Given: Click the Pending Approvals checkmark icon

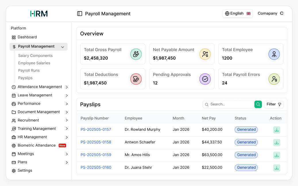Looking at the screenshot, I should [x=205, y=79].
